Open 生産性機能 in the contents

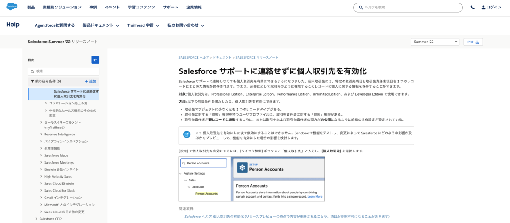(x=52, y=148)
